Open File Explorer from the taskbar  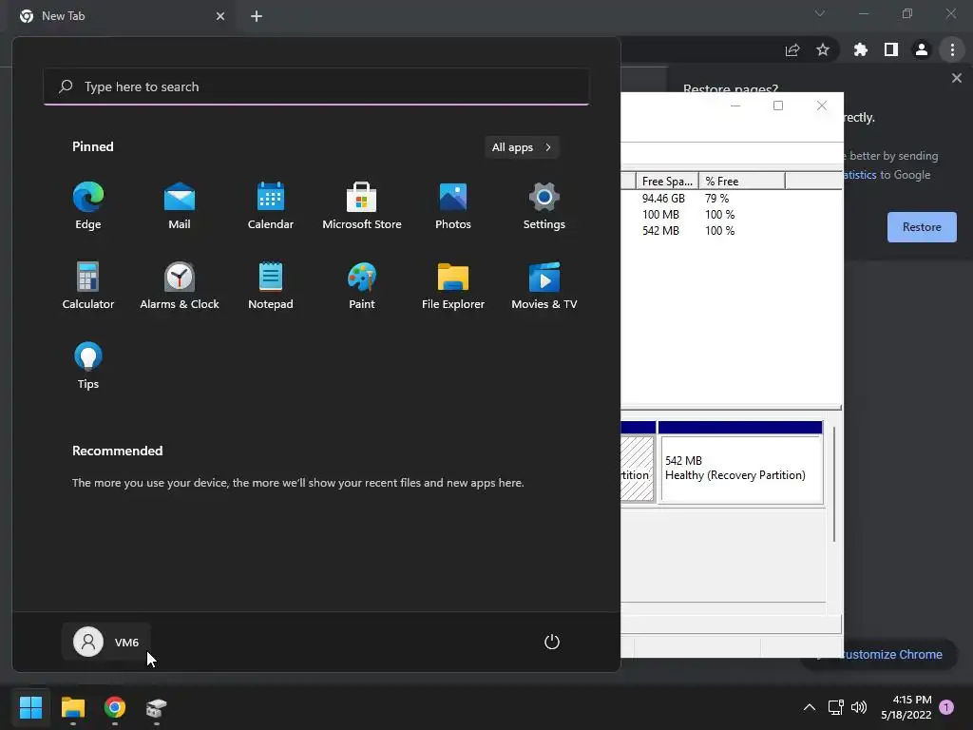[73, 707]
